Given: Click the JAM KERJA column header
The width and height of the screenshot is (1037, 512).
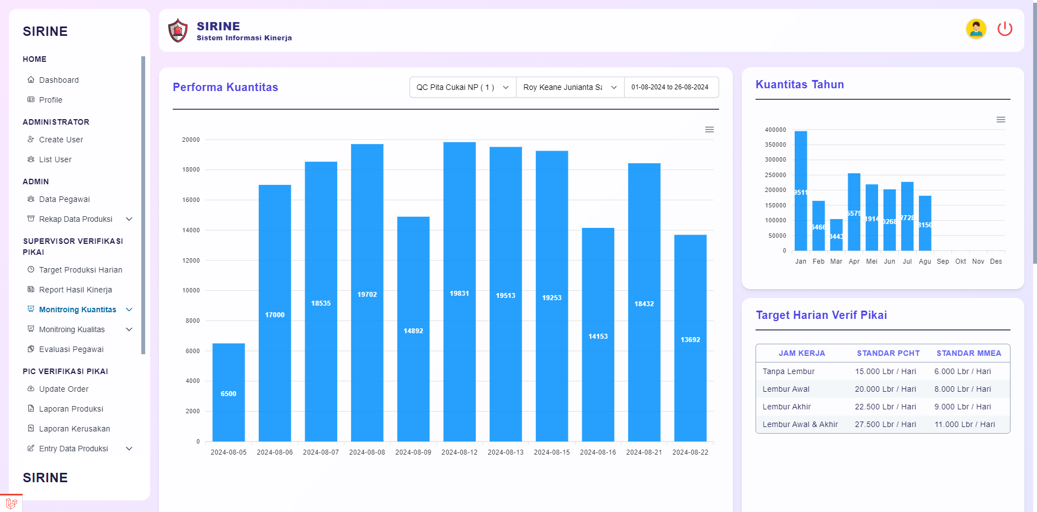Looking at the screenshot, I should 802,353.
